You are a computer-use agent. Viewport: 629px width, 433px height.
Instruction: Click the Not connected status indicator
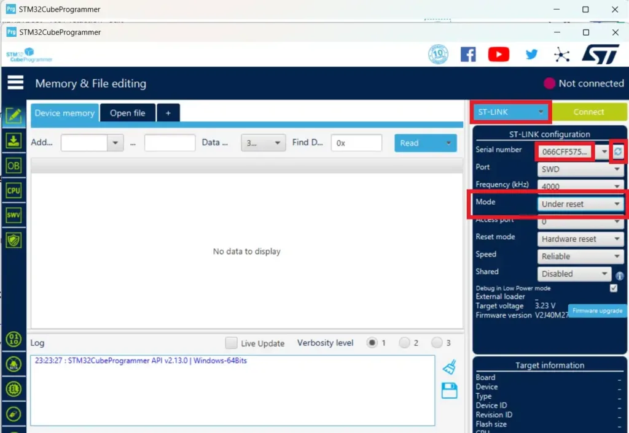pos(584,83)
